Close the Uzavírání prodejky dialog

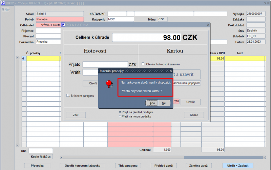tap(171, 71)
